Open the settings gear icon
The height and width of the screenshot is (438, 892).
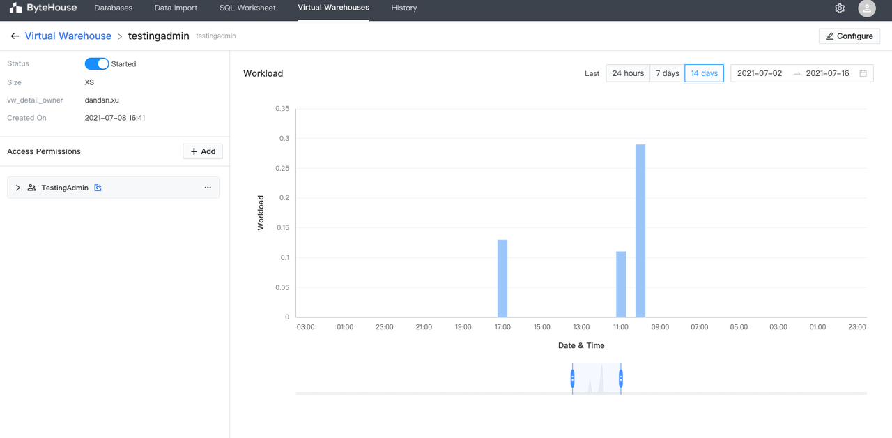pyautogui.click(x=840, y=8)
